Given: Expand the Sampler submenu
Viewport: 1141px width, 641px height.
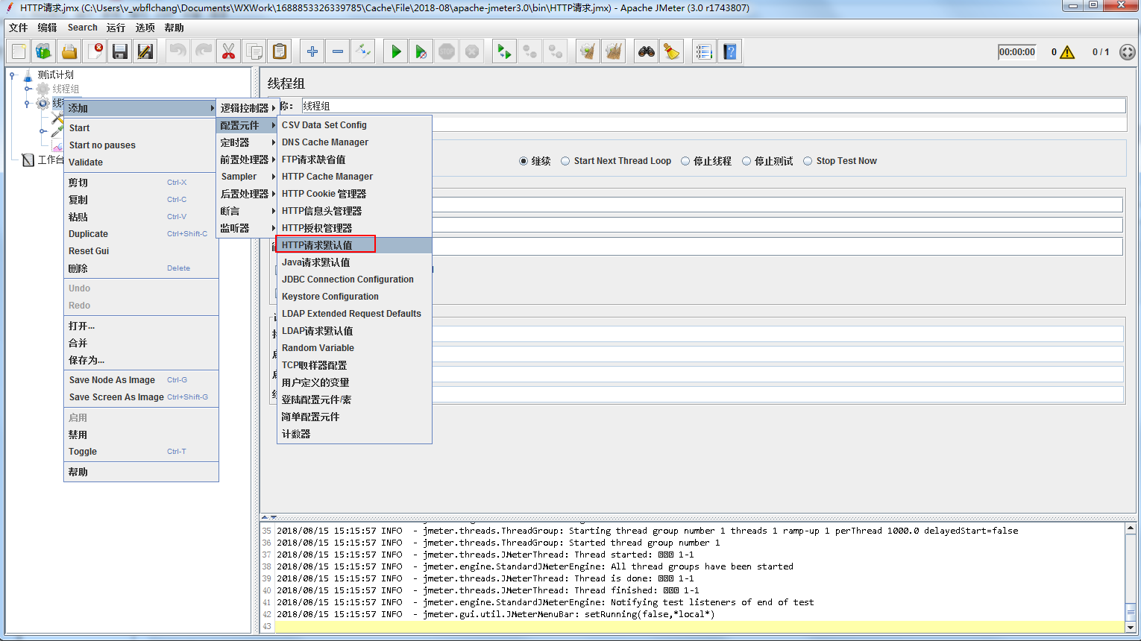Looking at the screenshot, I should pos(248,177).
